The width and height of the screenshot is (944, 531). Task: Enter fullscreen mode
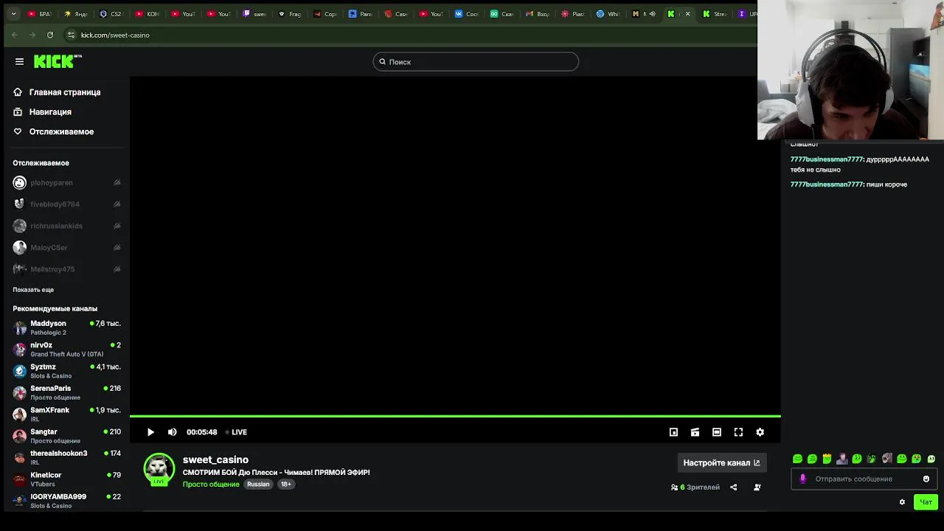click(738, 432)
